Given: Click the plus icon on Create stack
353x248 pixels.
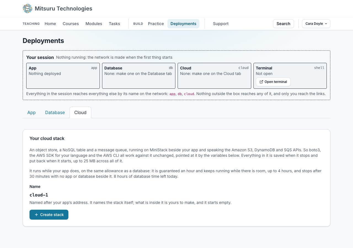Looking at the screenshot, I should point(36,215).
